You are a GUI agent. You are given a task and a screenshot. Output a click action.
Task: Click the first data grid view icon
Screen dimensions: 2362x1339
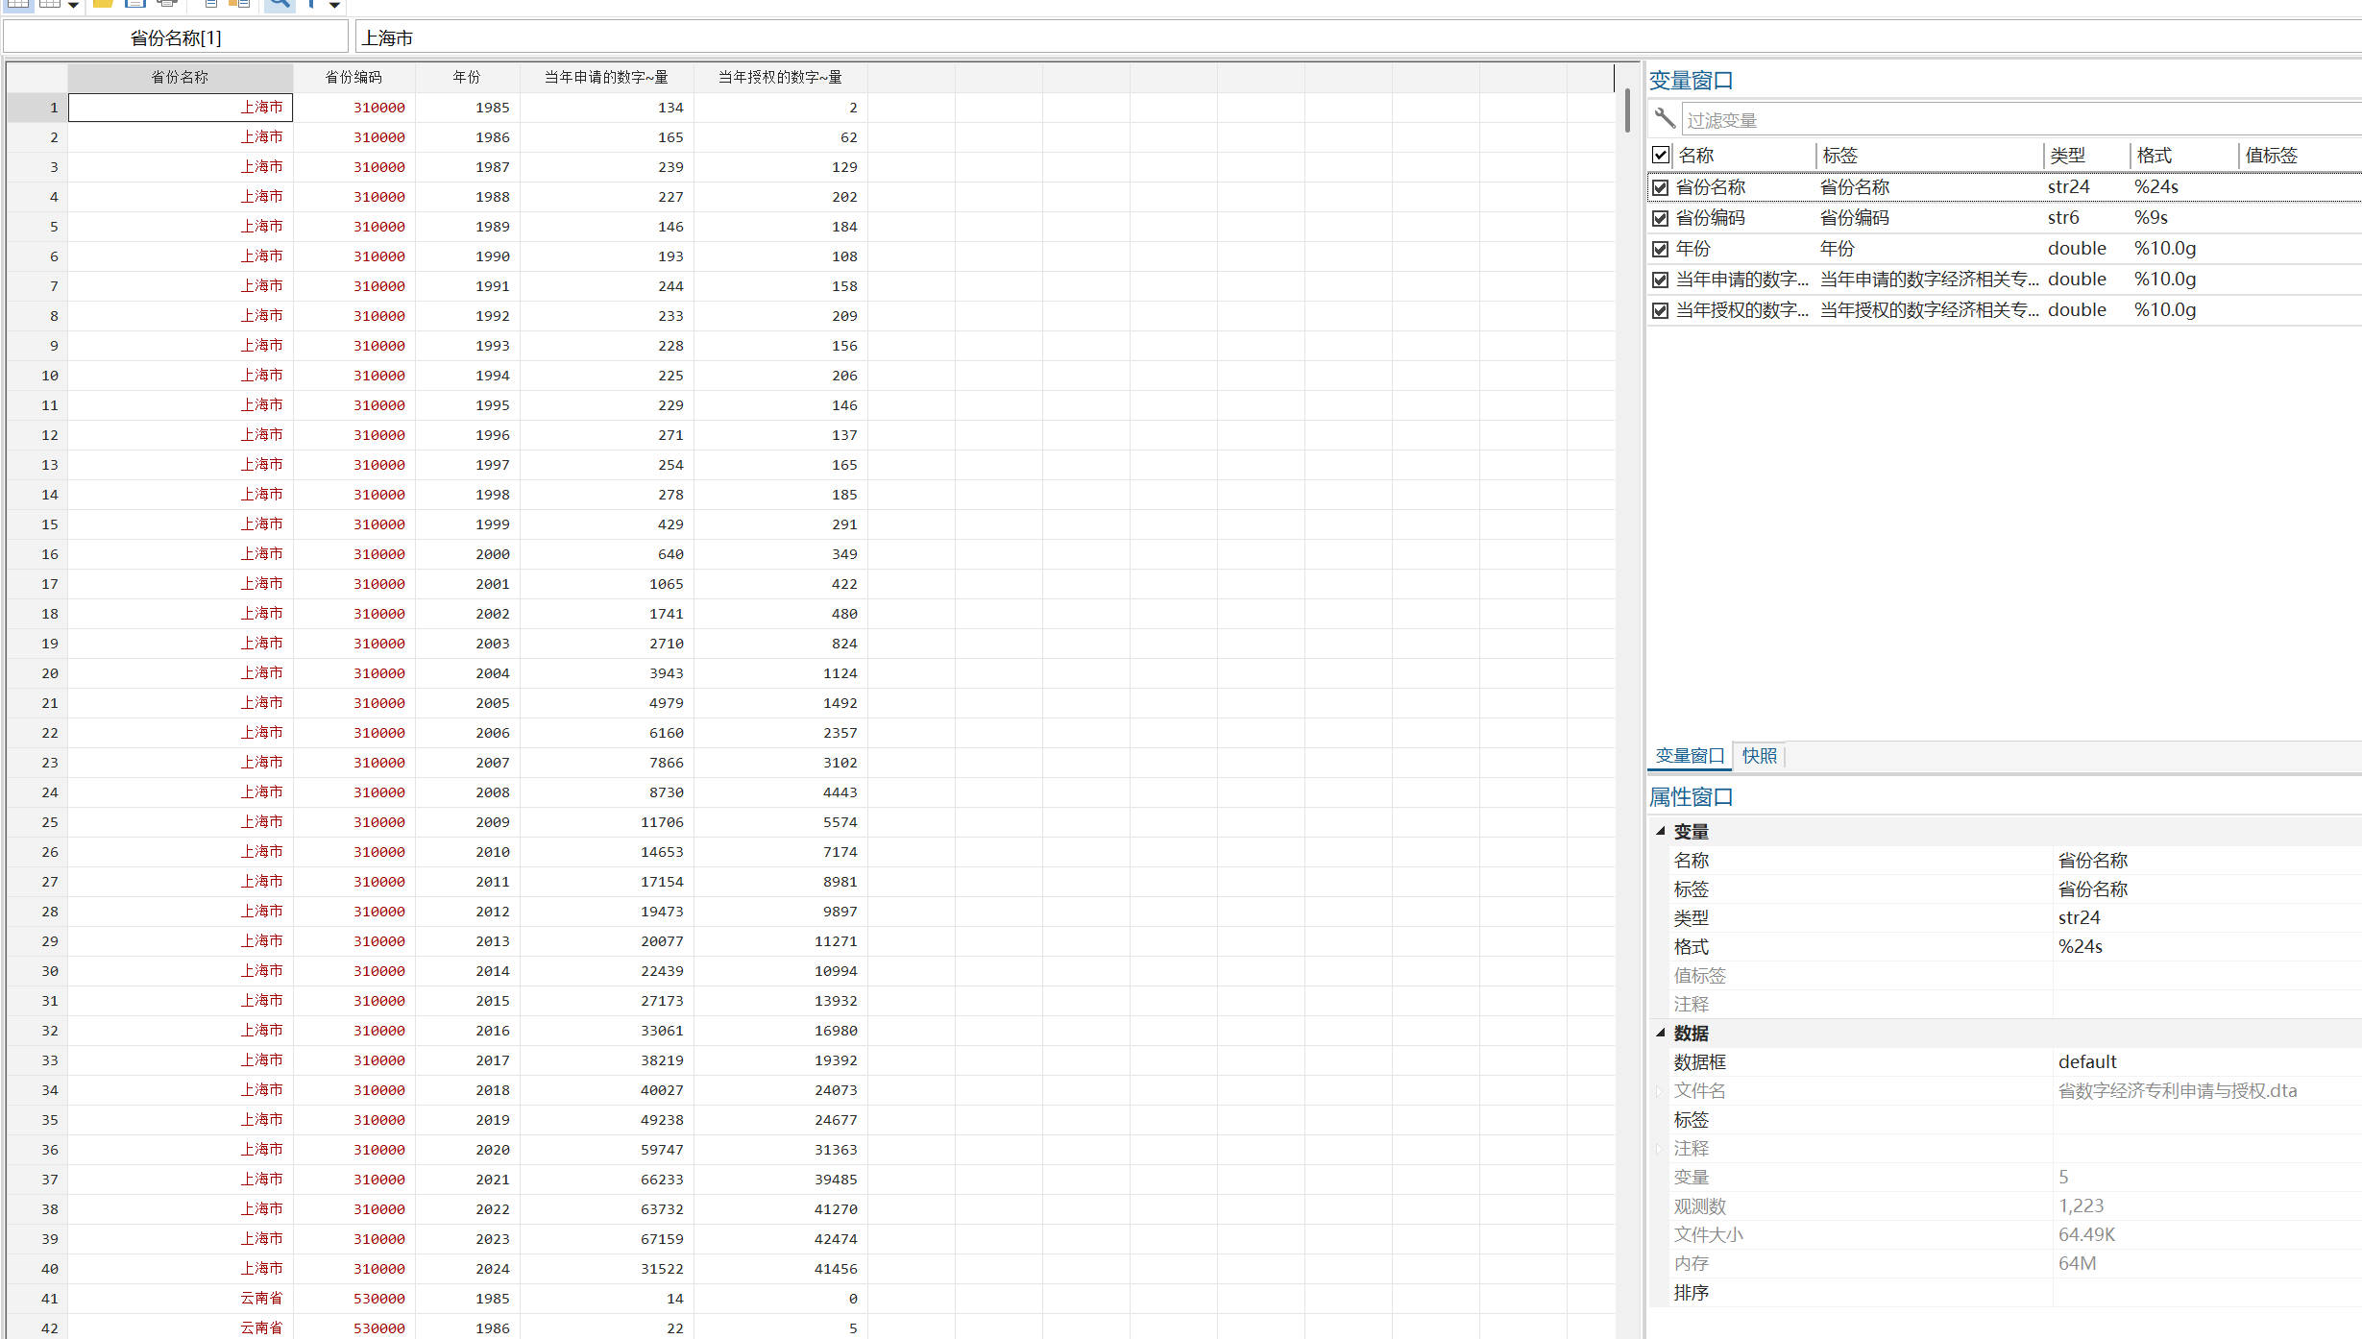tap(18, 4)
